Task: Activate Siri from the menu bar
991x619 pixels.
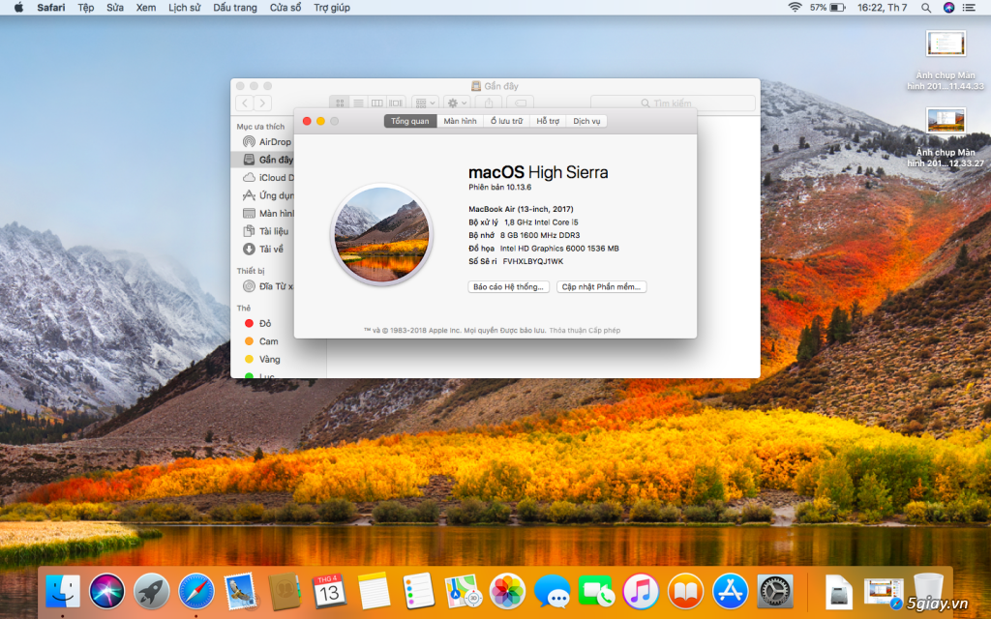Action: pos(948,8)
